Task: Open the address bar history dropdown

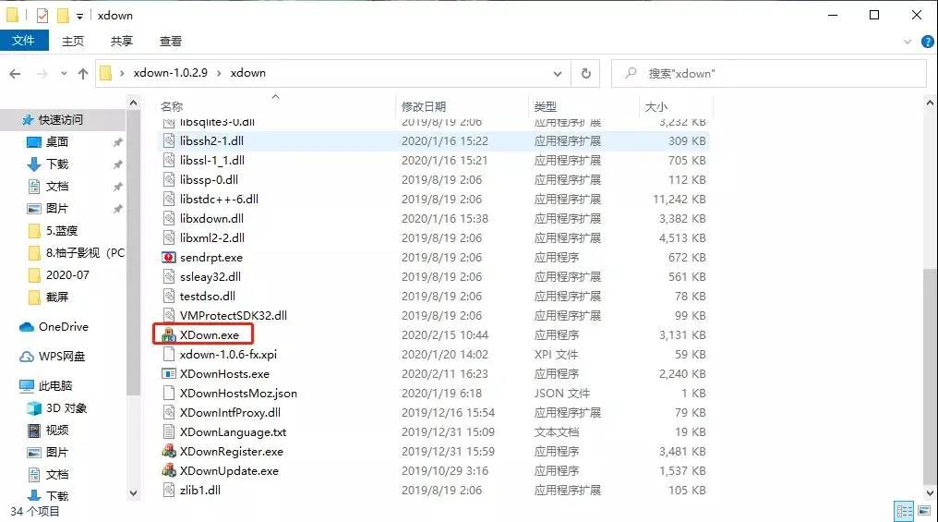Action: coord(558,73)
